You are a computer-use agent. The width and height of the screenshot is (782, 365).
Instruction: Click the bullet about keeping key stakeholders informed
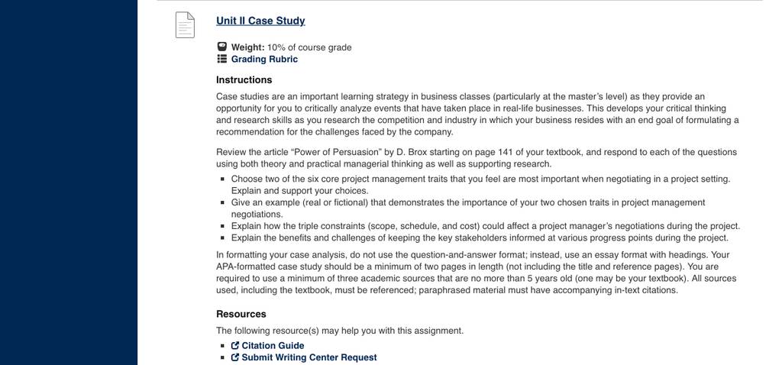pos(480,237)
